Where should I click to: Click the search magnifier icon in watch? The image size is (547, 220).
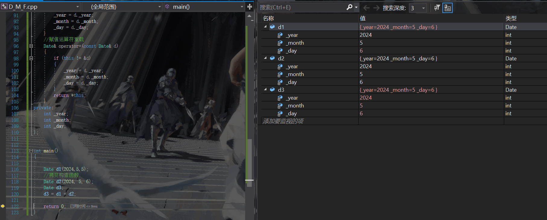point(349,7)
